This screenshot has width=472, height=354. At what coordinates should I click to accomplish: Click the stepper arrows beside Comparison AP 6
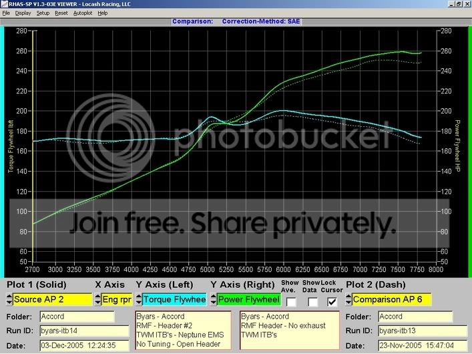(x=348, y=299)
